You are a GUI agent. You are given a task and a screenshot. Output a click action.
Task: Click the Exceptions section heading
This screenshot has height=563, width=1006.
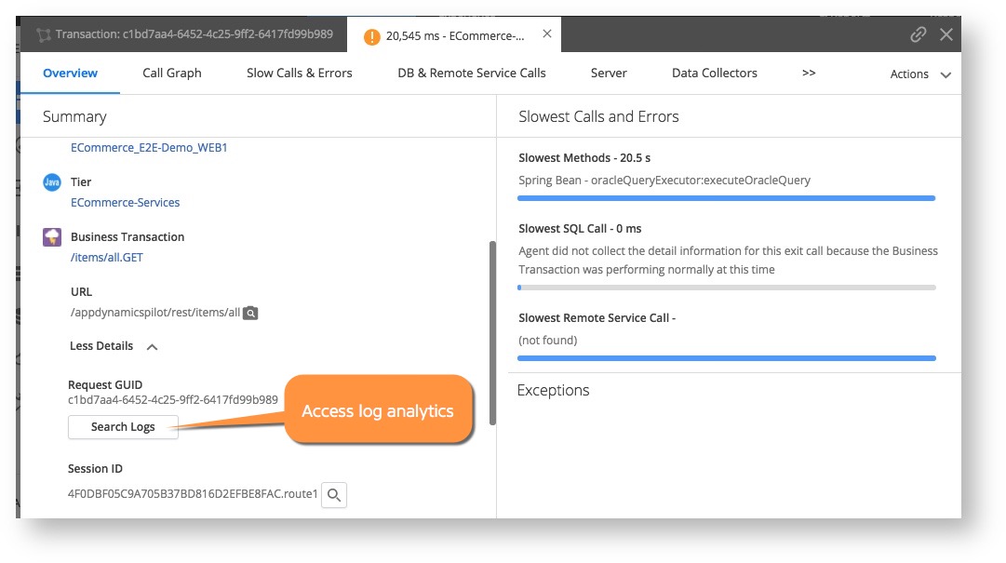(553, 390)
